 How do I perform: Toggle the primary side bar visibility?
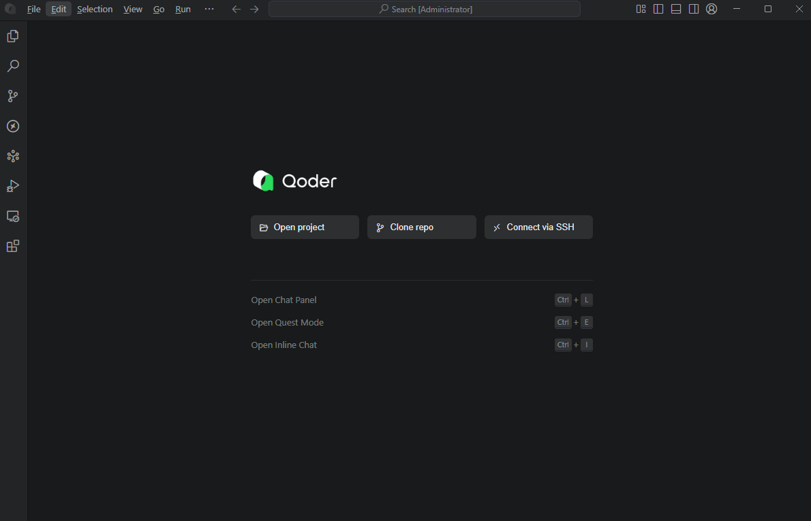tap(658, 9)
